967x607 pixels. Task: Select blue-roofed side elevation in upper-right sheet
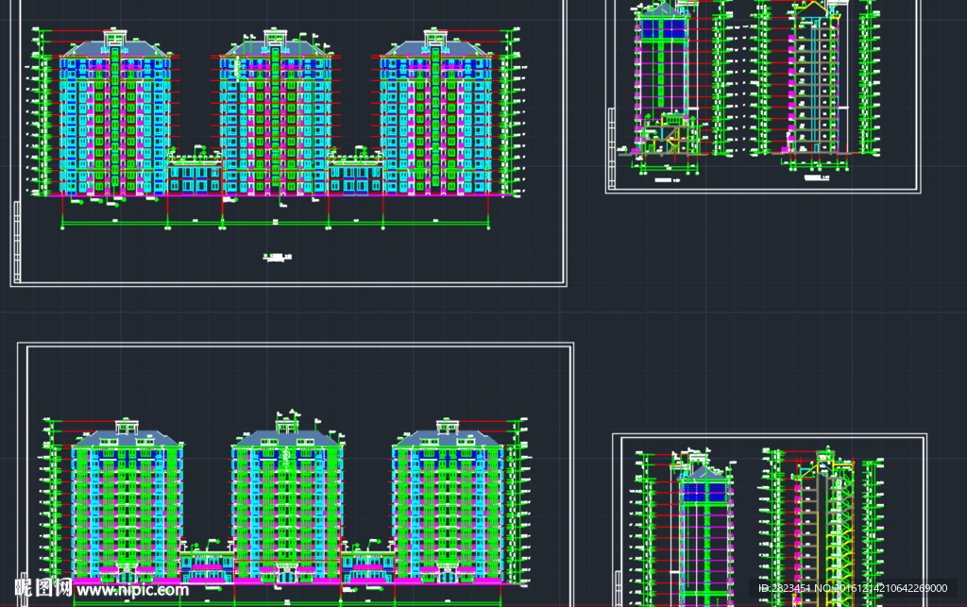(x=663, y=77)
